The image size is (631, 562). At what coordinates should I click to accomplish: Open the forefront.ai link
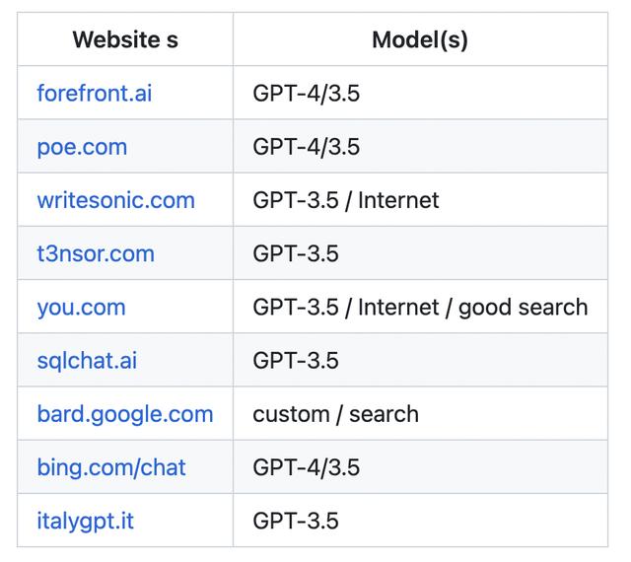click(x=95, y=94)
